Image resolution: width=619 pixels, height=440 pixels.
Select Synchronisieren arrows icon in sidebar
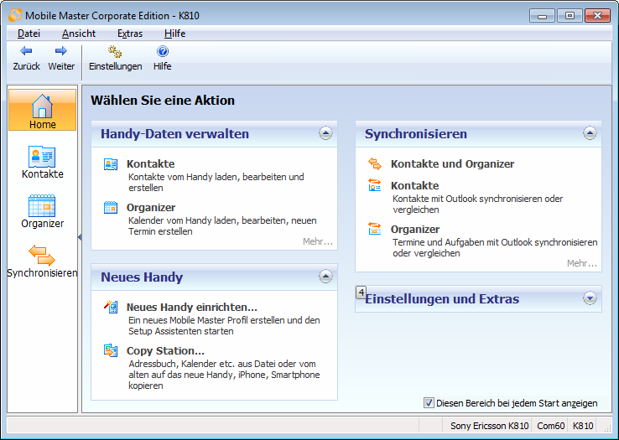pos(42,255)
